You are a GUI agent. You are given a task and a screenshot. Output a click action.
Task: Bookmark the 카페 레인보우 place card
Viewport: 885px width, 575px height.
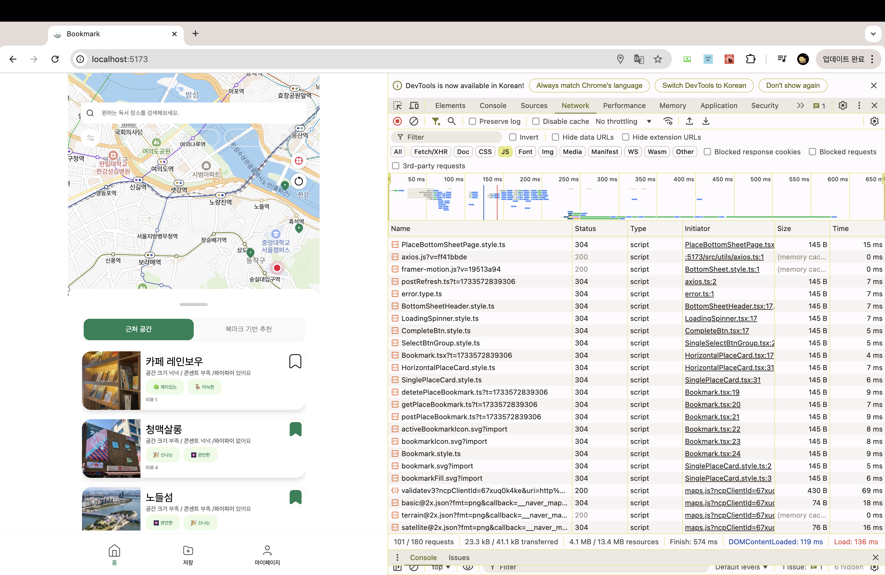click(x=295, y=361)
